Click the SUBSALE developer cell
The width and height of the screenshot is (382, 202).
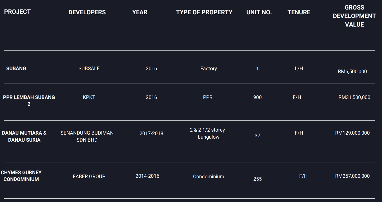pyautogui.click(x=89, y=68)
